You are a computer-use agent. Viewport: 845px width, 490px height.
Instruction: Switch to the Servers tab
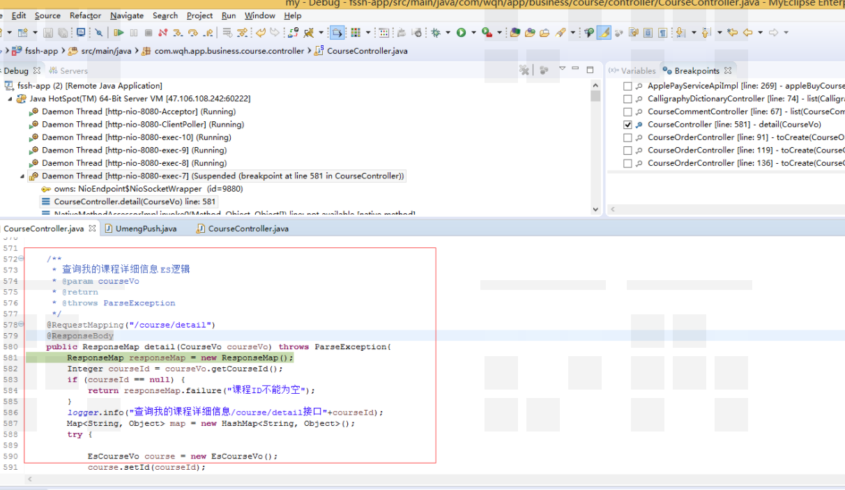pyautogui.click(x=68, y=70)
